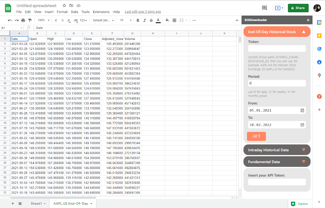Click the Ticker input field
This screenshot has width=325, height=208.
pos(277,48)
